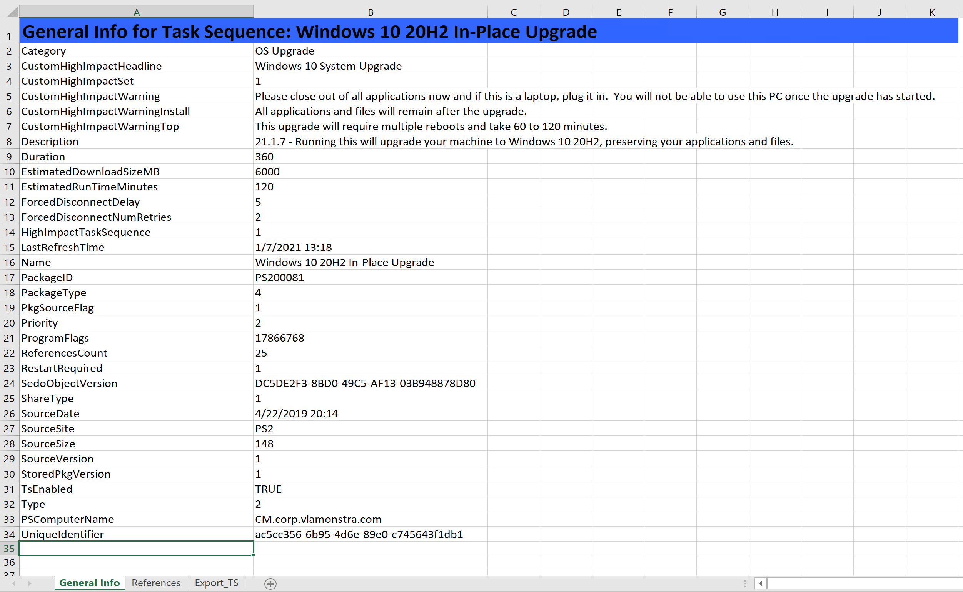
Task: Click the sheet tab scroll-left arrow
Action: click(14, 584)
